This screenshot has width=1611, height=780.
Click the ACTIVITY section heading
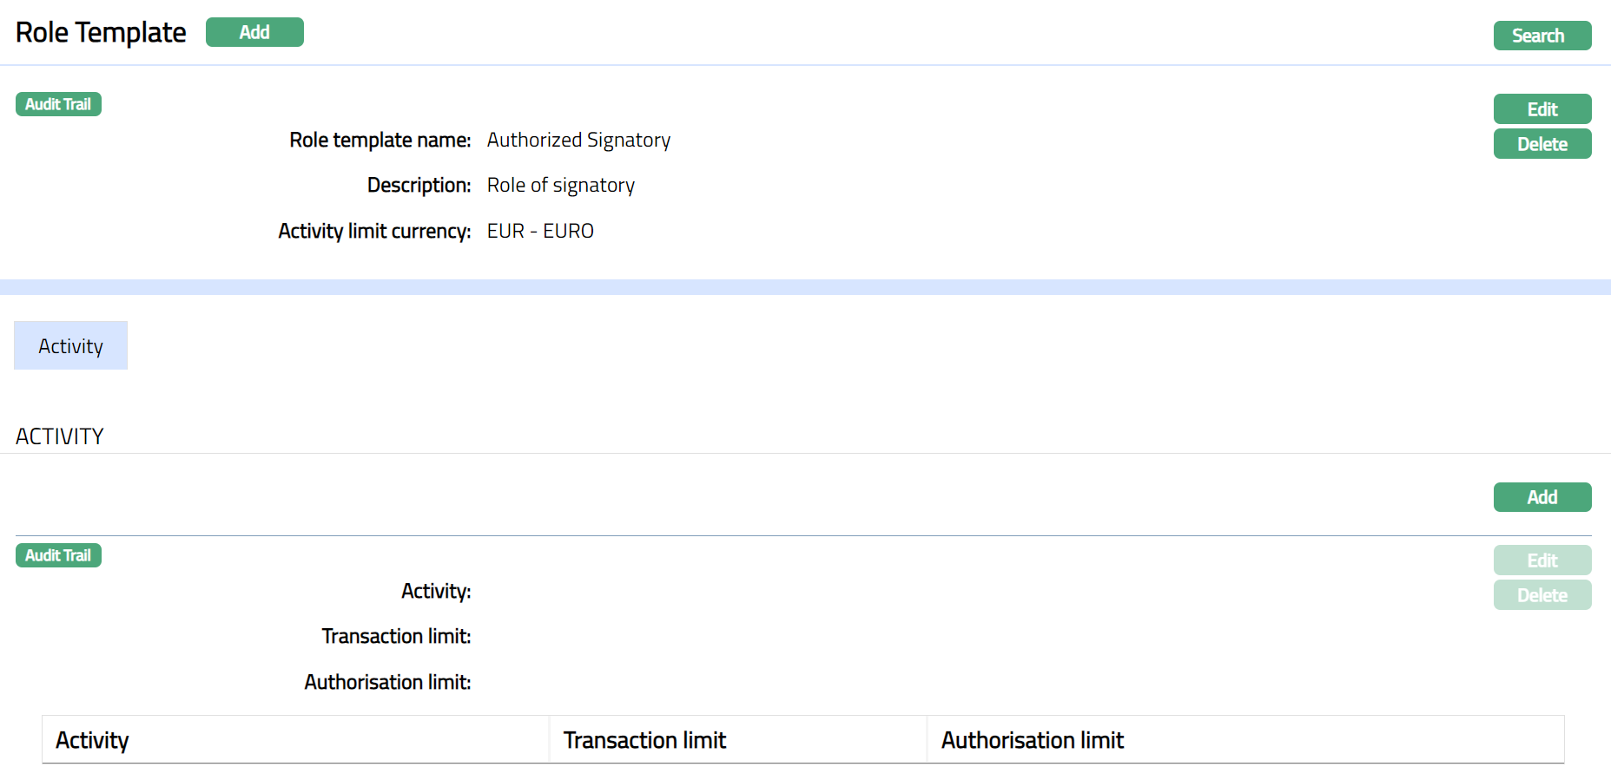[60, 436]
